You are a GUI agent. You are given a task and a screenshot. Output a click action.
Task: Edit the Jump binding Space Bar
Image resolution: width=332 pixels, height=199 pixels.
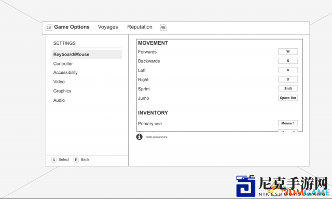coord(288,98)
